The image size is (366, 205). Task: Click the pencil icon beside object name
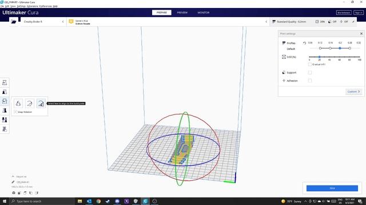tap(13, 182)
